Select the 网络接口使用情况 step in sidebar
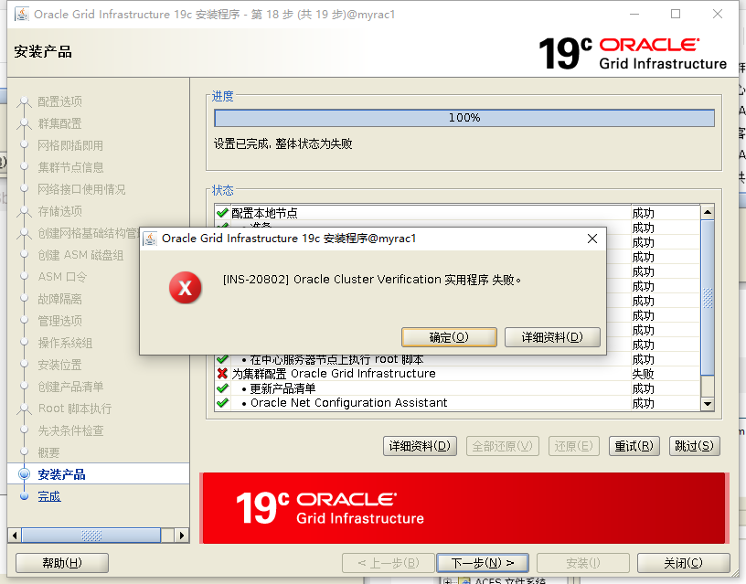The image size is (746, 584). [x=82, y=189]
